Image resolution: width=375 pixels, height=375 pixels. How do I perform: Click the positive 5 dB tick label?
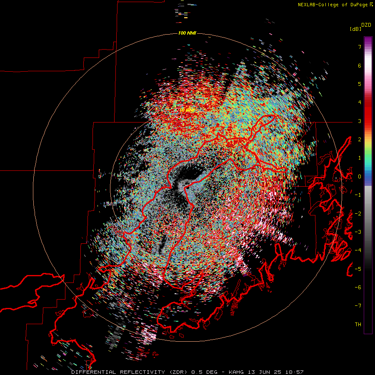point(360,84)
